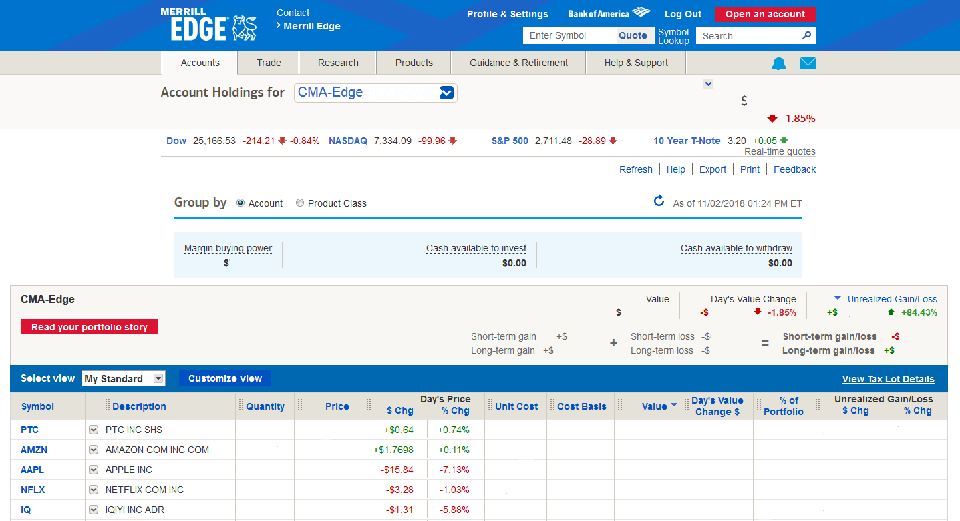Select the Account group-by radio
The height and width of the screenshot is (521, 960).
(241, 203)
